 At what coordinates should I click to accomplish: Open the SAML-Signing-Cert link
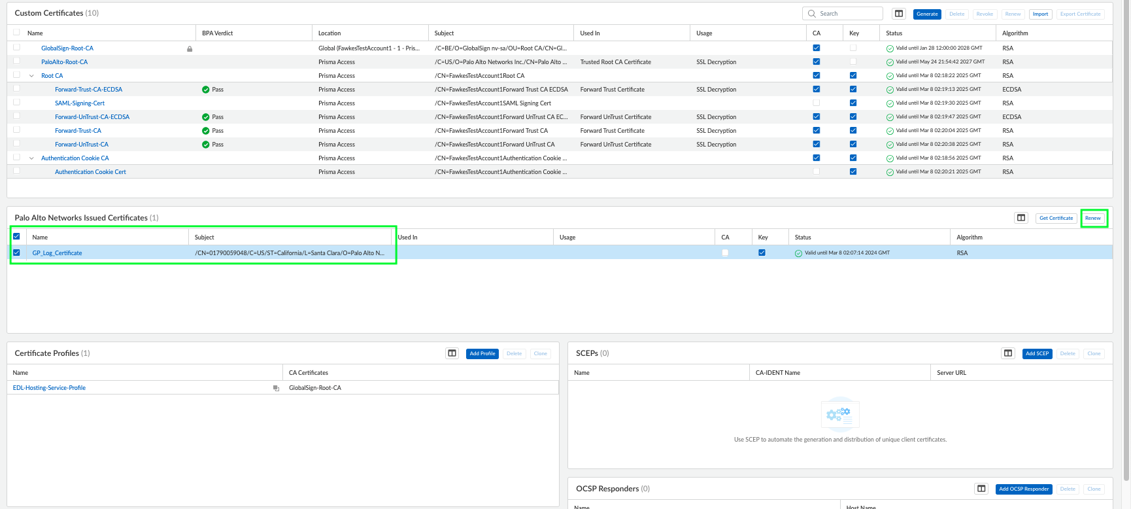pyautogui.click(x=80, y=103)
